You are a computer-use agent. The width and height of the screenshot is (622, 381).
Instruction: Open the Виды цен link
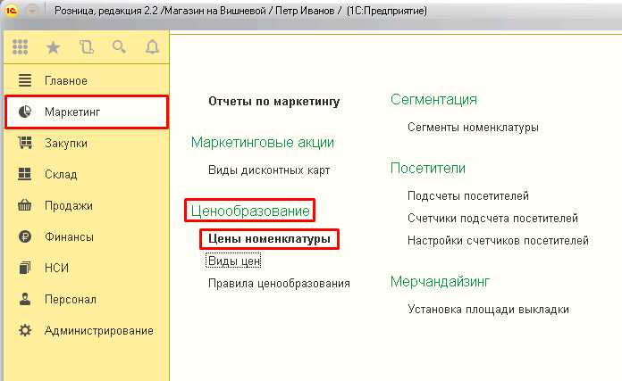(234, 261)
